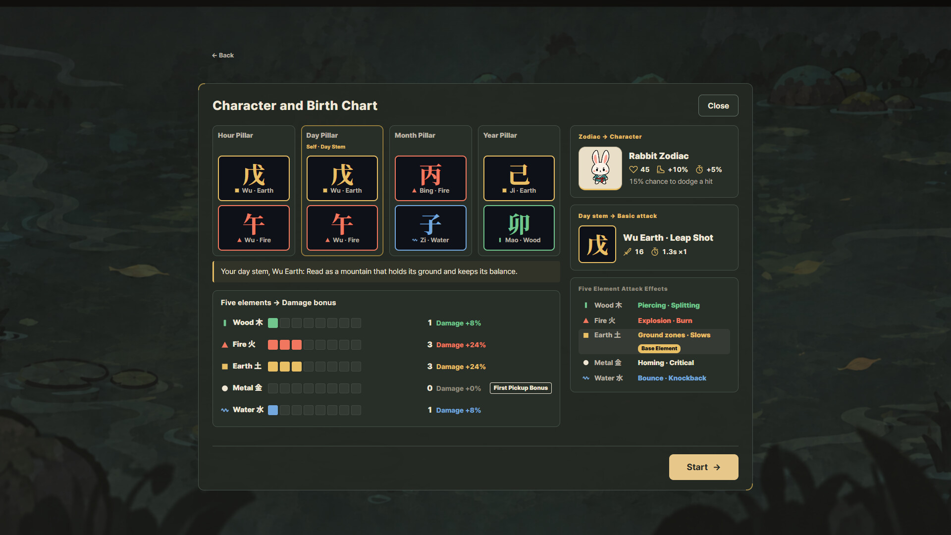Click 'Homing · Critical' Metal attack effect
The height and width of the screenshot is (535, 951).
(666, 363)
